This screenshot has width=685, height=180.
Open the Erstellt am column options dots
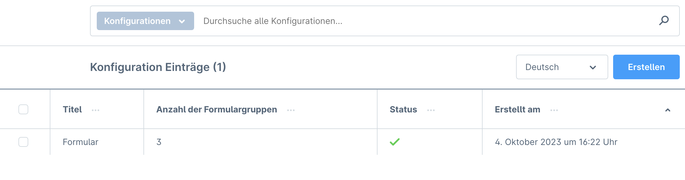(x=554, y=110)
